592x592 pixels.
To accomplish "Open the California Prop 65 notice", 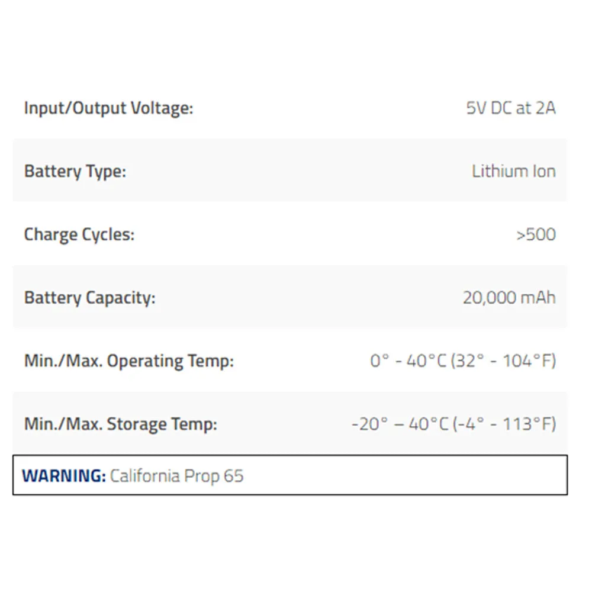I will pos(176,476).
